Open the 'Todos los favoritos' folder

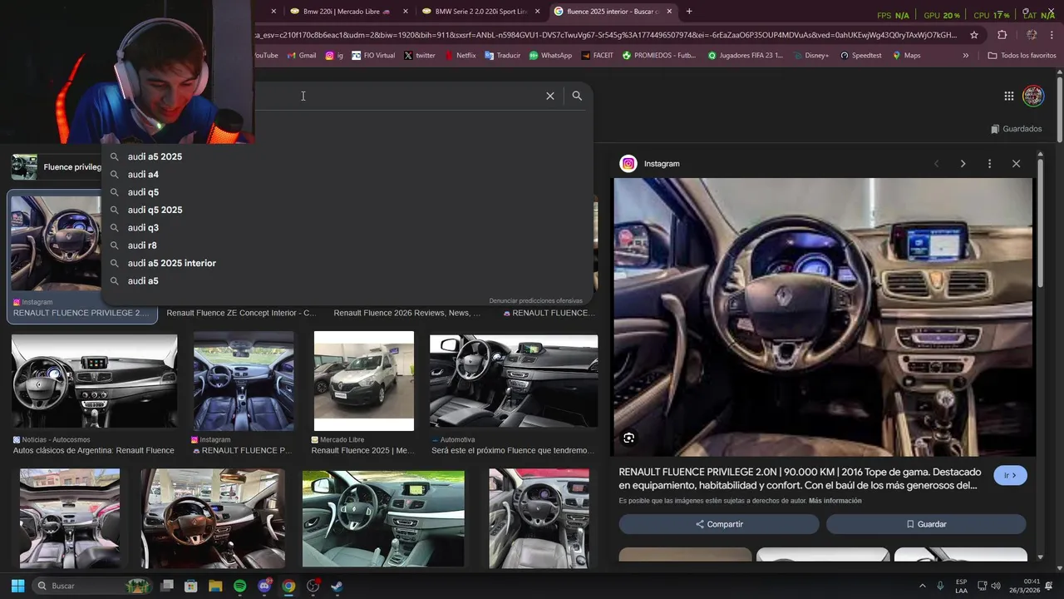1022,56
